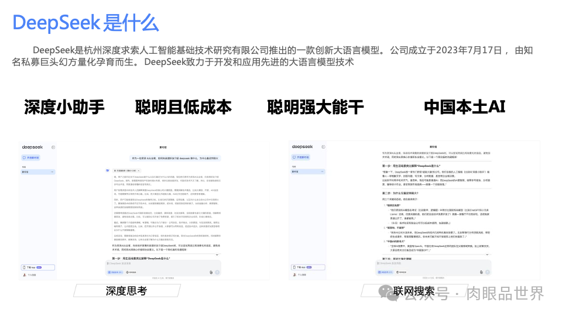Click heading '中国本土AI'
562x316 pixels.
click(464, 107)
